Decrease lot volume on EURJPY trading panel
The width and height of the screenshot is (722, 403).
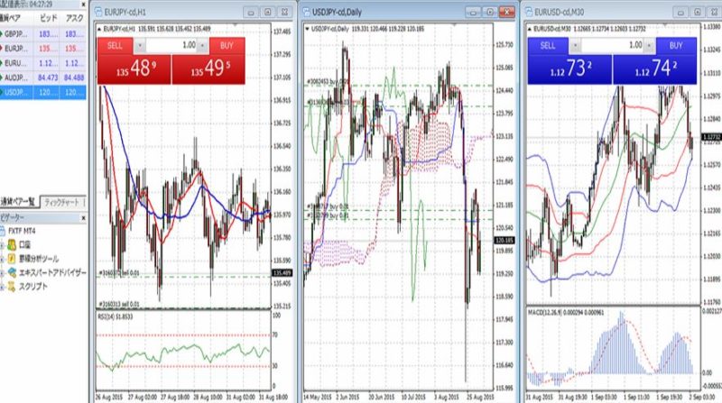pos(140,46)
